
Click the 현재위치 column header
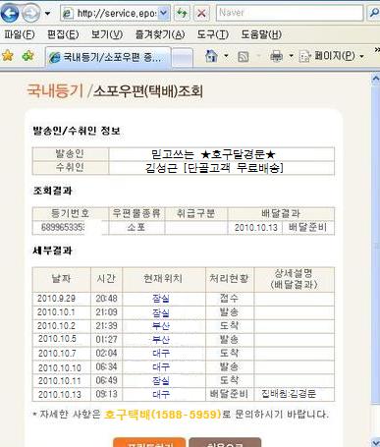pos(163,279)
